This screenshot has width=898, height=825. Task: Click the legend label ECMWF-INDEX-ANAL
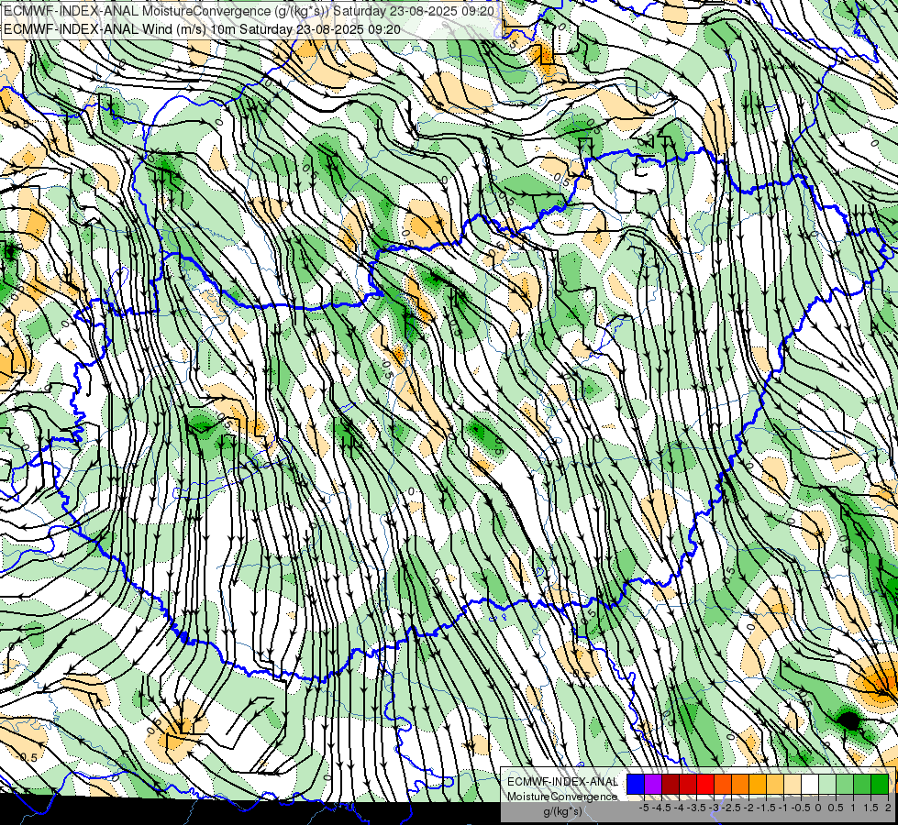click(x=562, y=782)
